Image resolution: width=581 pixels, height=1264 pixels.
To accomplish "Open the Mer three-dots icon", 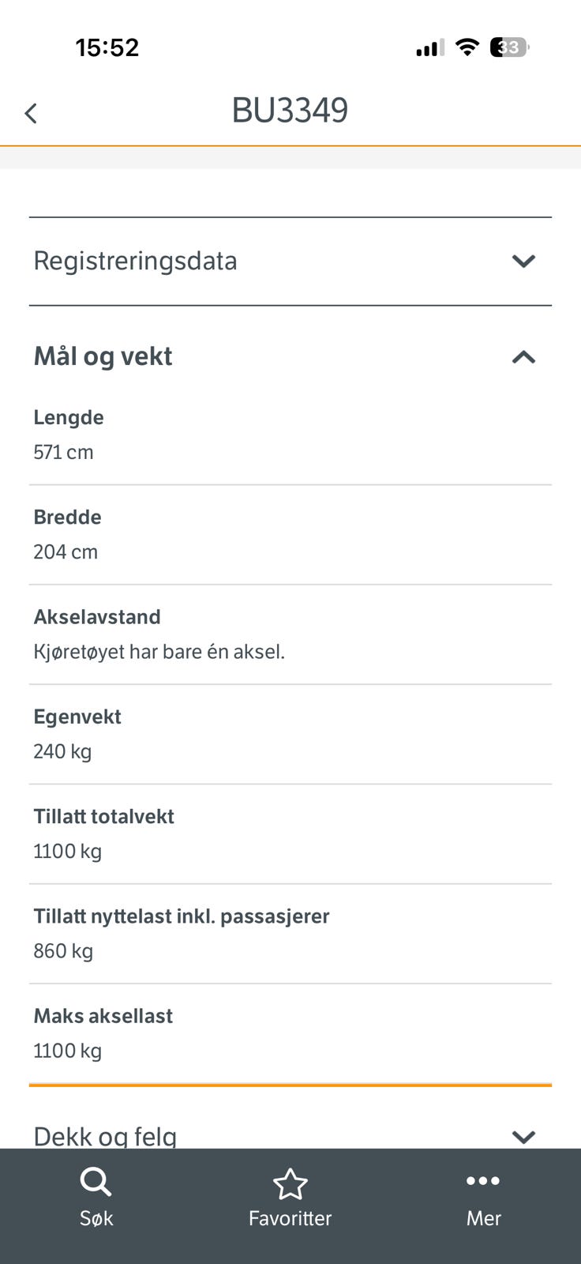I will (483, 1181).
